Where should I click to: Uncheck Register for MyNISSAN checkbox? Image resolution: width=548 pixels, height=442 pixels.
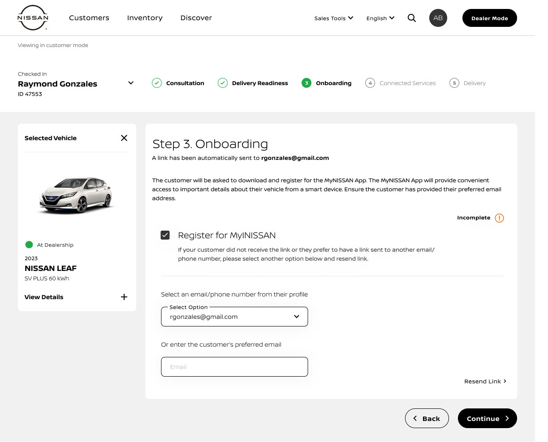[x=165, y=235]
